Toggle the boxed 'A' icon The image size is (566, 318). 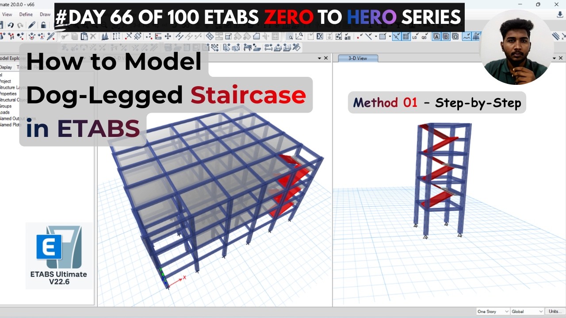point(436,36)
